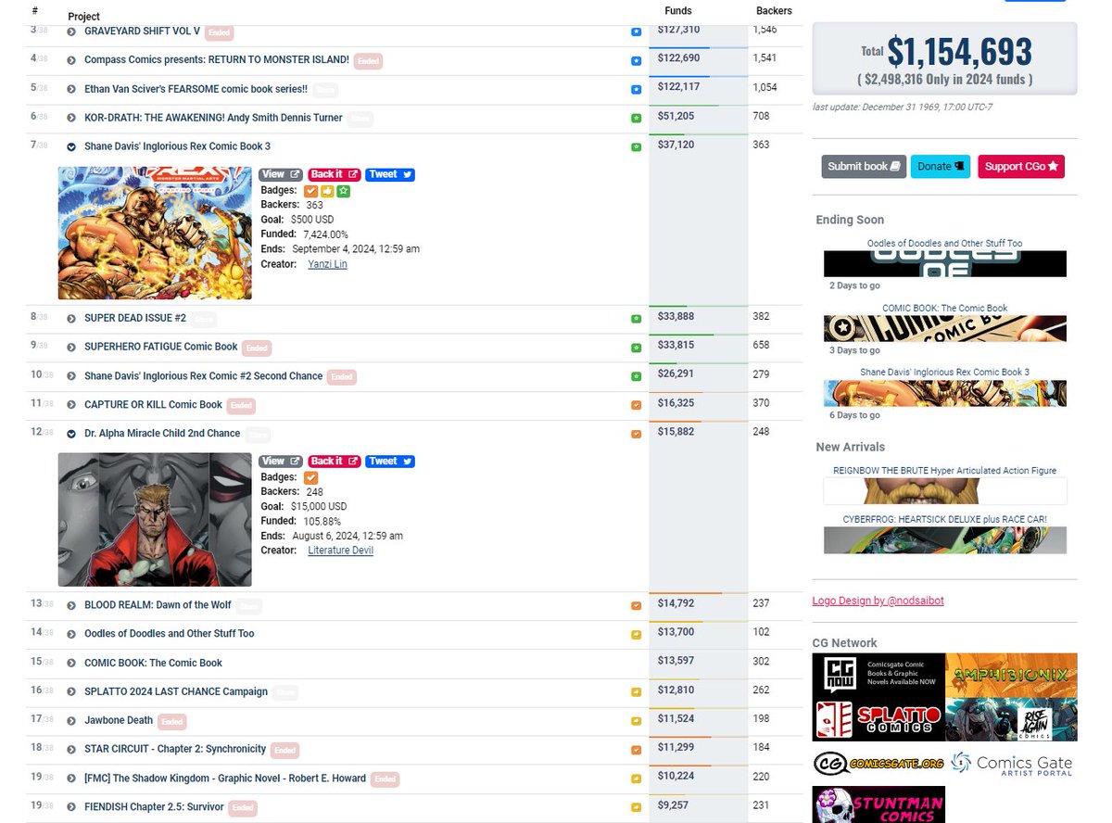Open Logo Design by @nodsaibot link
The image size is (1112, 823).
tap(878, 601)
